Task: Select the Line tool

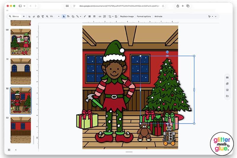Action: (x=78, y=17)
